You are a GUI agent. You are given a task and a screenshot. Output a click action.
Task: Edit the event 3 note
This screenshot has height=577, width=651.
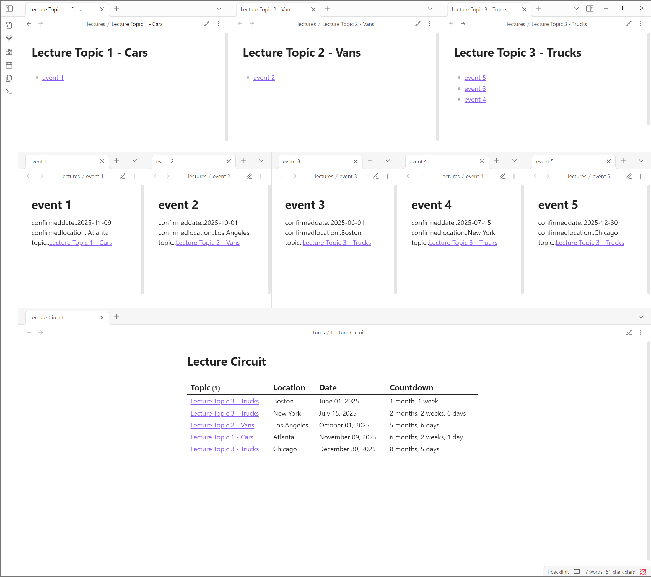(376, 176)
